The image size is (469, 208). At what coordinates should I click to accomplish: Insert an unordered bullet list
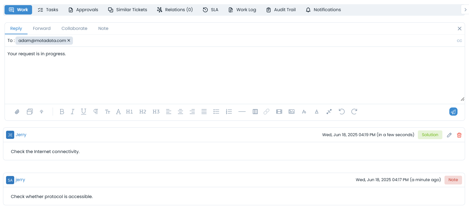click(216, 112)
